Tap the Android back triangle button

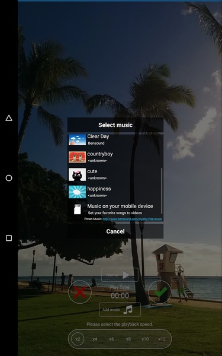[x=9, y=118]
